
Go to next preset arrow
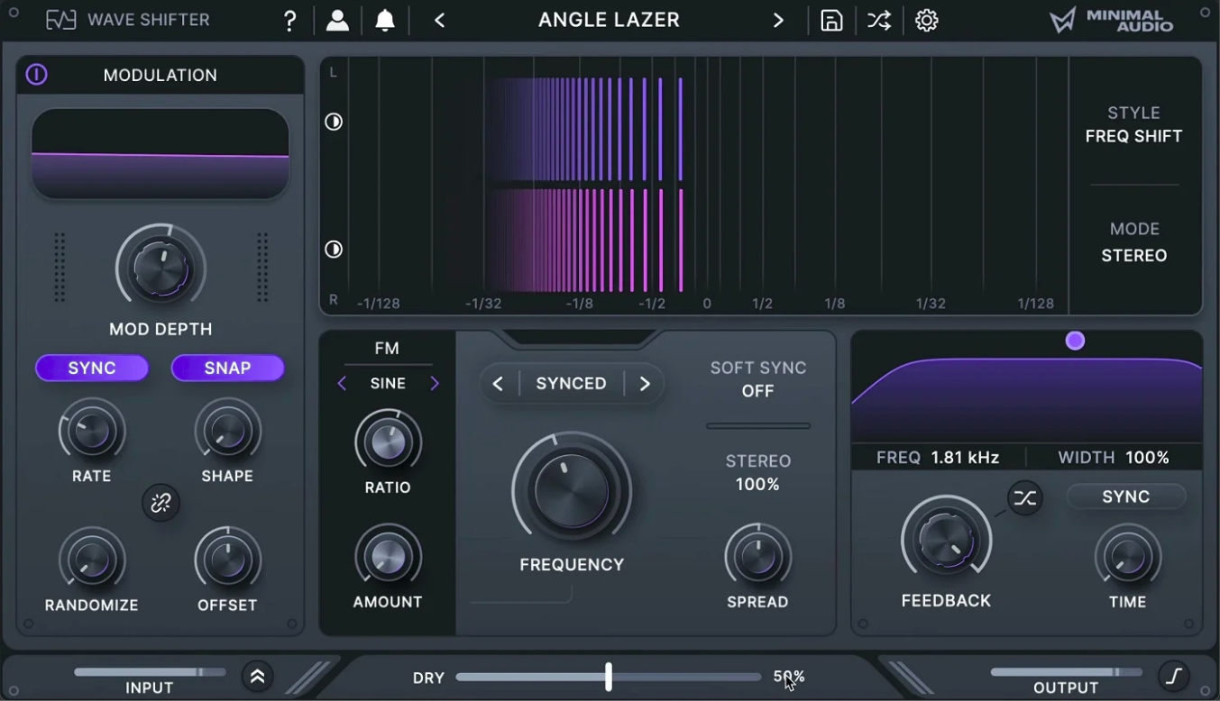coord(778,21)
